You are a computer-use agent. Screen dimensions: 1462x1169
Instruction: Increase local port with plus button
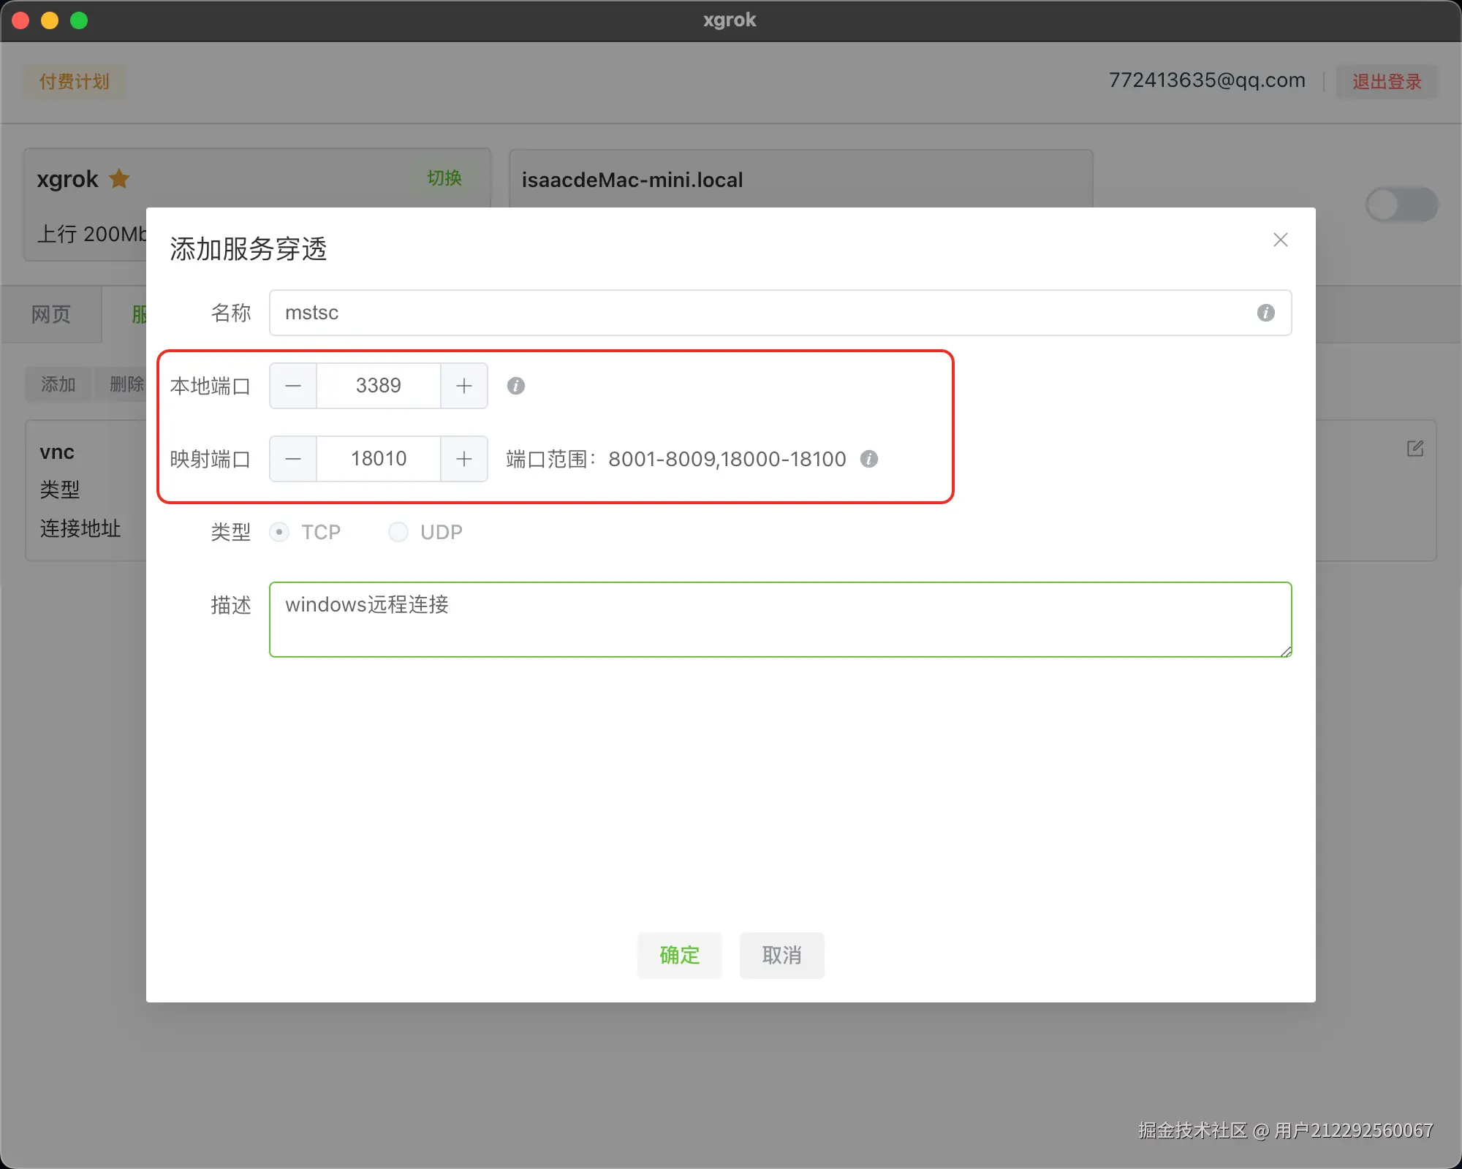click(x=464, y=386)
